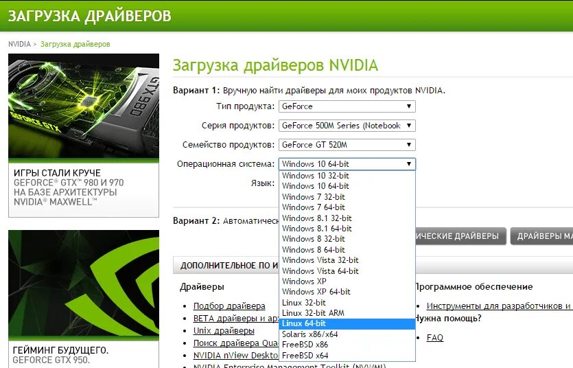
Task: Choose Windows Vista 32-bit
Action: point(347,260)
